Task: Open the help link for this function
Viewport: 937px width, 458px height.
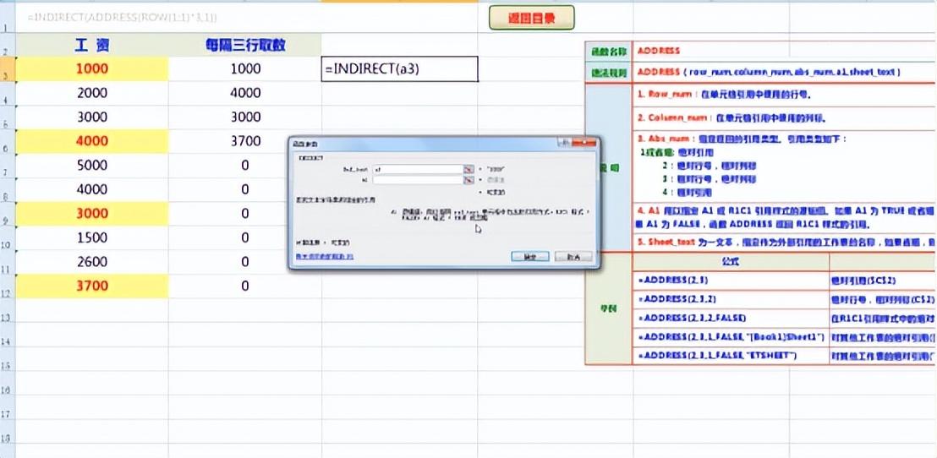Action: pyautogui.click(x=325, y=256)
